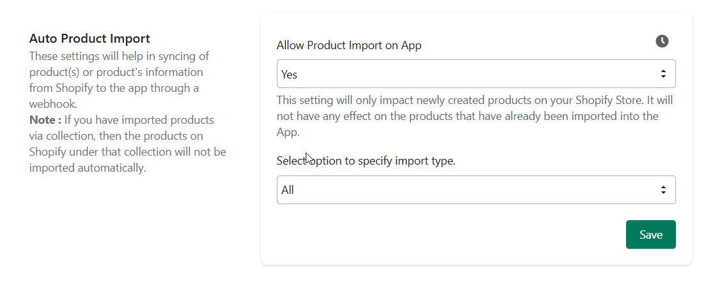
Task: Select the Auto Product Import heading
Action: click(90, 39)
